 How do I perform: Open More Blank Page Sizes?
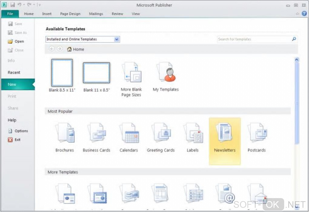click(131, 79)
